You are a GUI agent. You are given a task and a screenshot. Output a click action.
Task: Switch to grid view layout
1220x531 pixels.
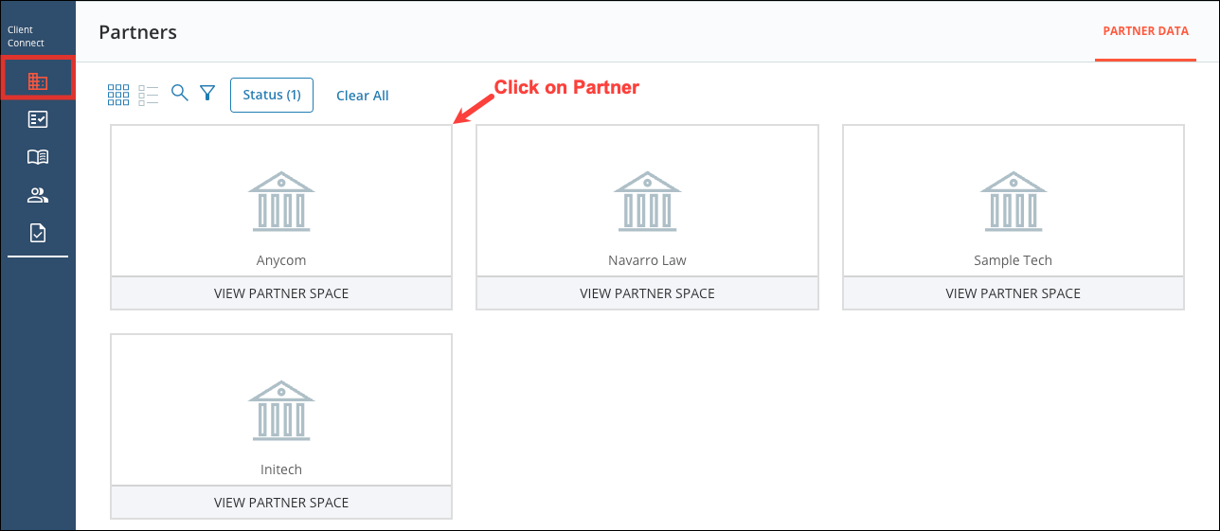point(118,94)
